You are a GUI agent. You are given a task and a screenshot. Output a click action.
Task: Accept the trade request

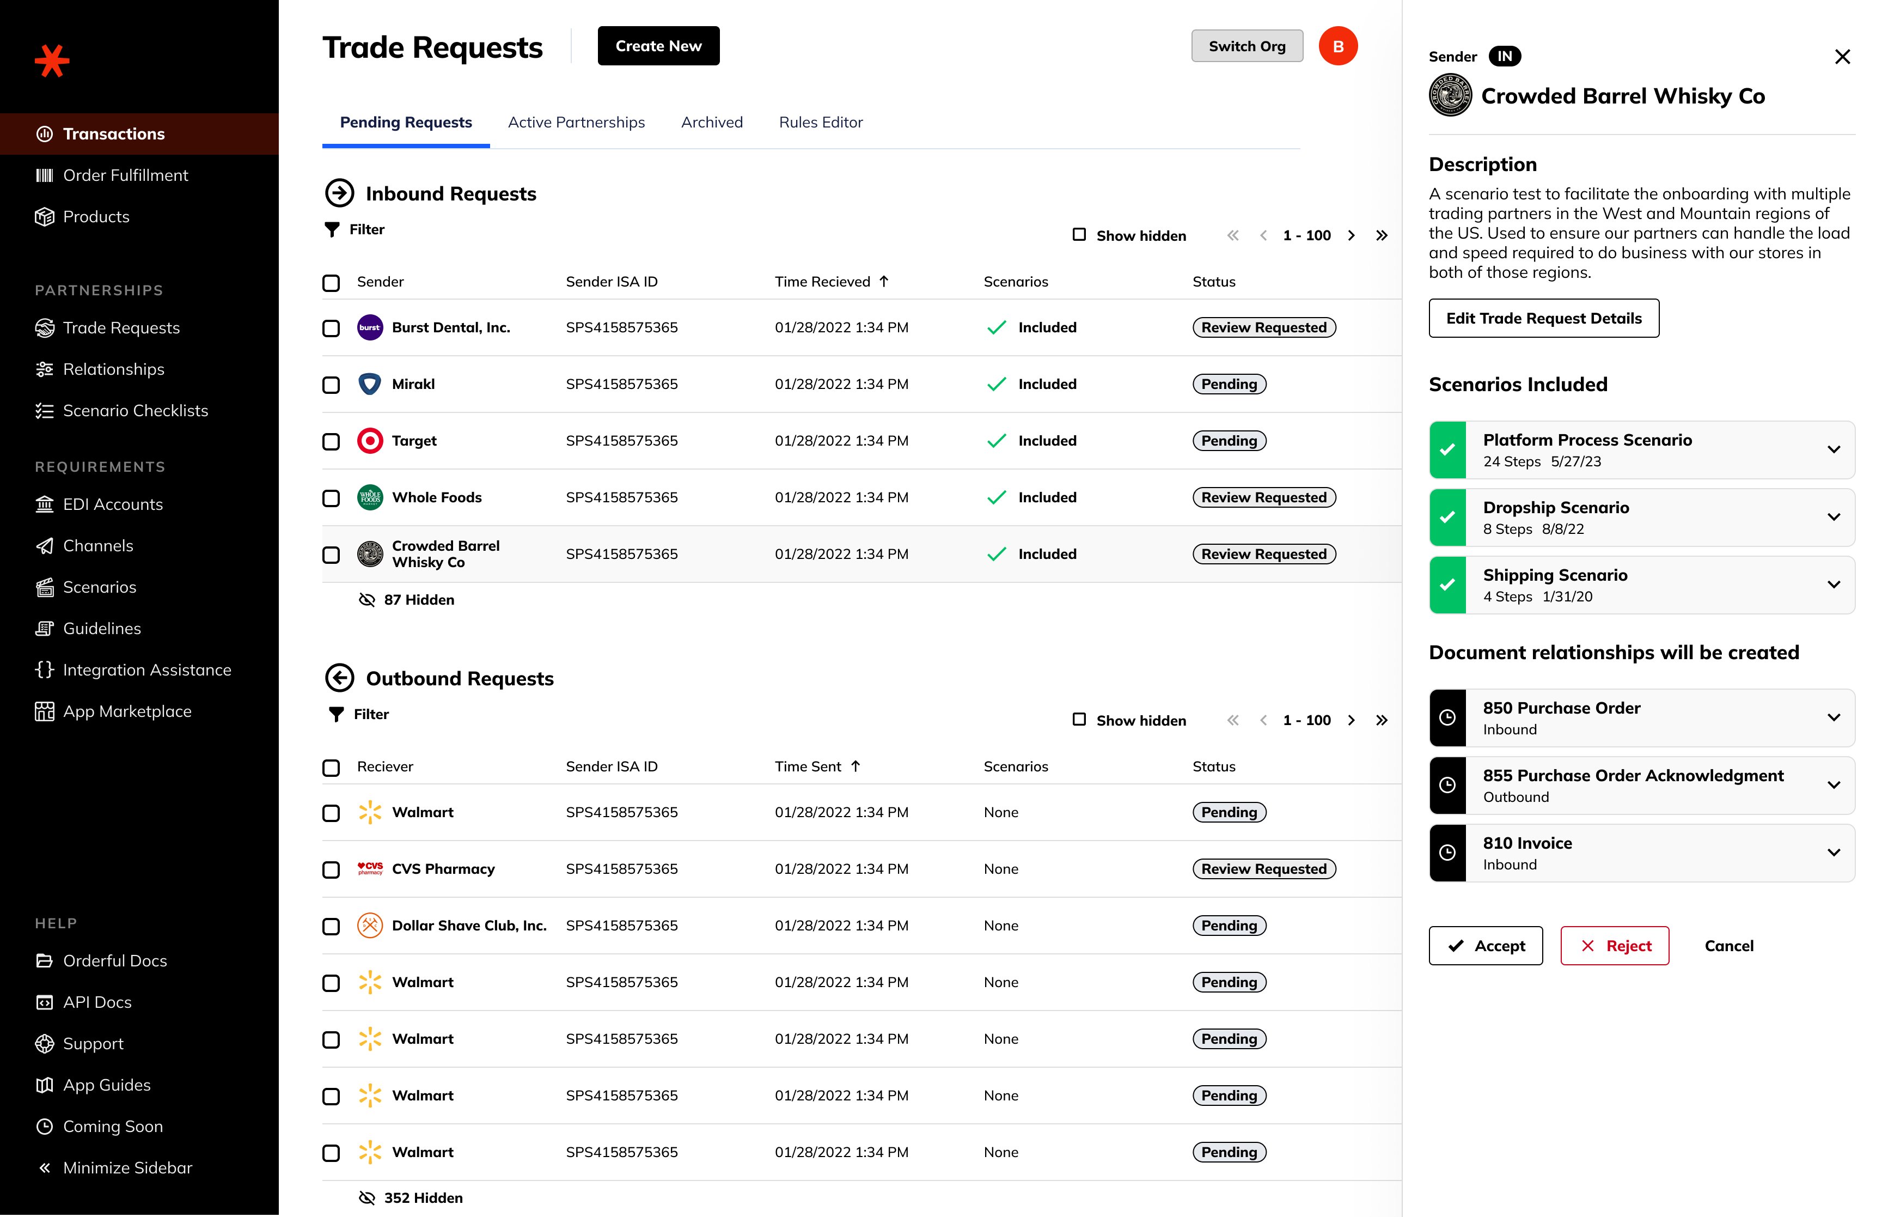(1485, 946)
